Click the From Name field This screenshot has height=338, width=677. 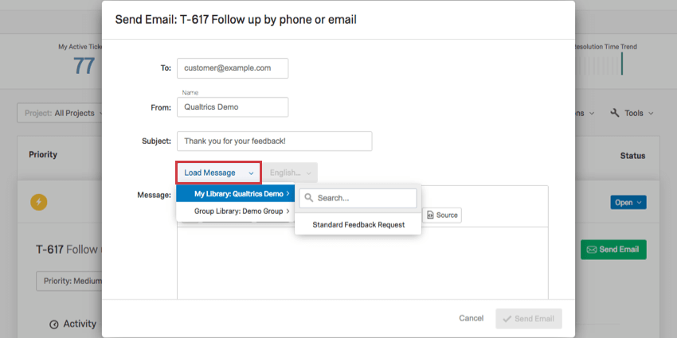point(233,107)
